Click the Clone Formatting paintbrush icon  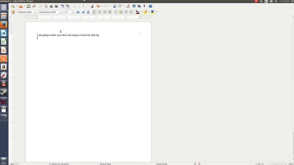(92, 6)
